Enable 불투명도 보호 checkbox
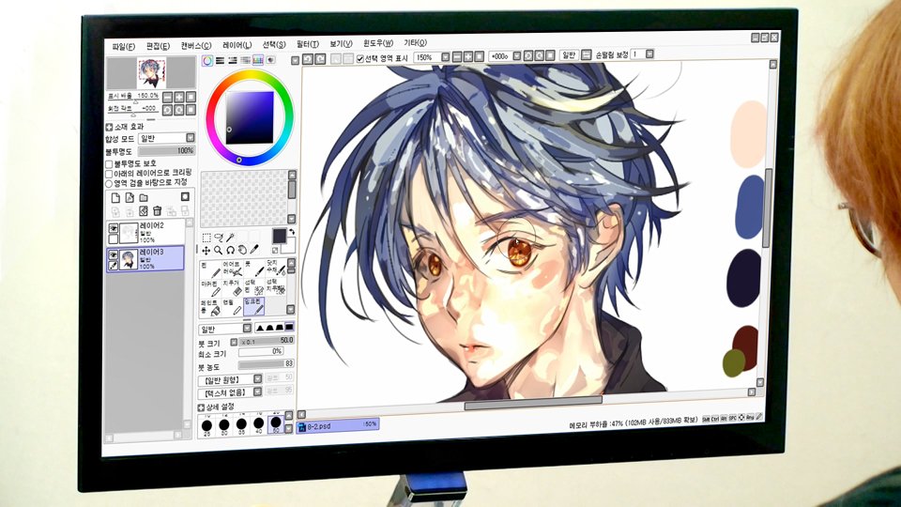This screenshot has height=507, width=901. (x=109, y=163)
